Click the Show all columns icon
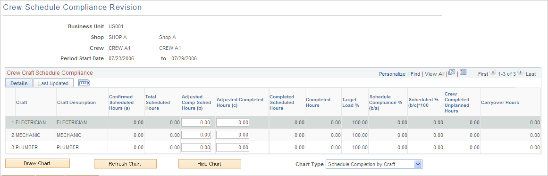 click(84, 83)
